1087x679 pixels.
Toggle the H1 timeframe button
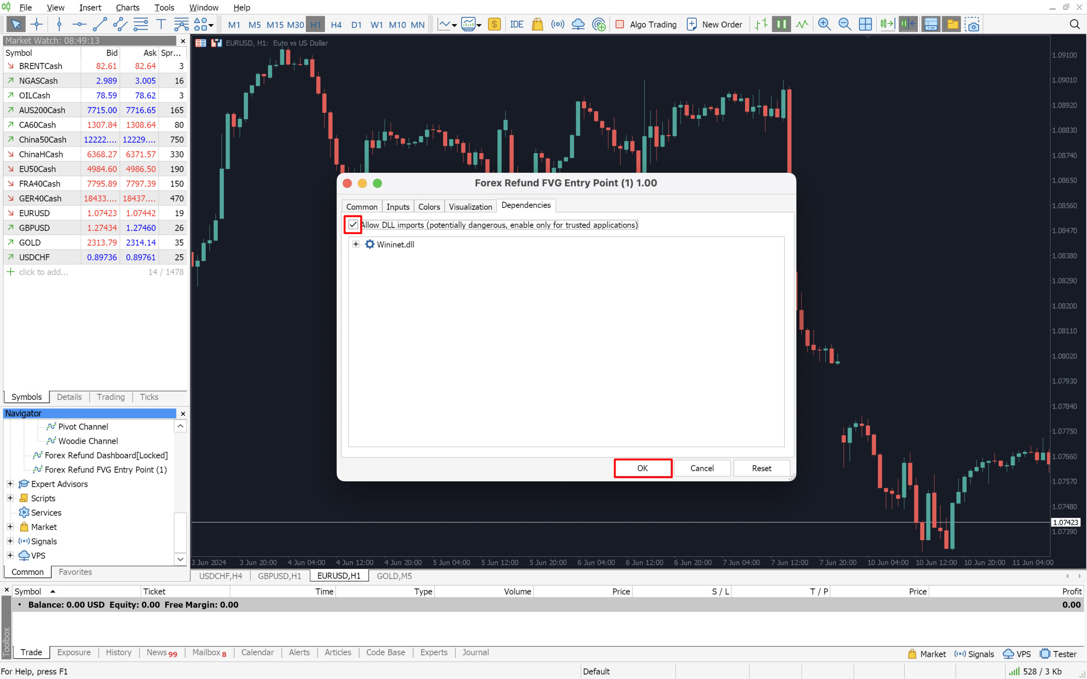pyautogui.click(x=315, y=25)
